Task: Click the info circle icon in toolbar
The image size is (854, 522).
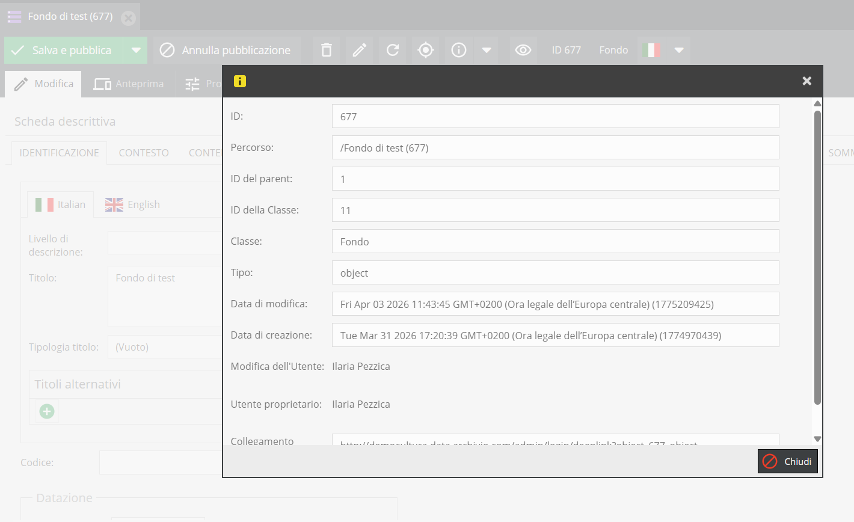Action: pyautogui.click(x=459, y=51)
